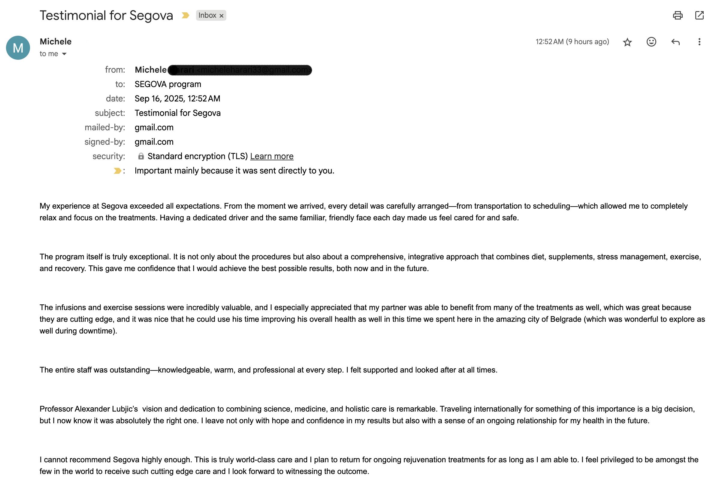Click Michele's round M avatar
This screenshot has height=501, width=710.
click(18, 48)
